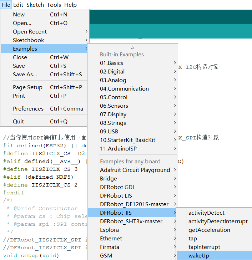
Task: Open the Help menu
Action: pyautogui.click(x=70, y=5)
